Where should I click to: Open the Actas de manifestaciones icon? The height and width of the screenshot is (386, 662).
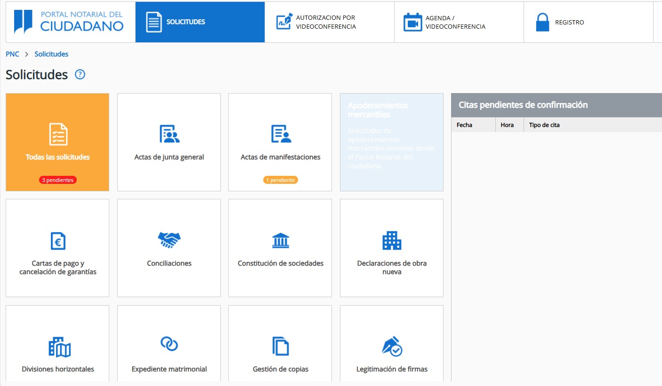(281, 134)
